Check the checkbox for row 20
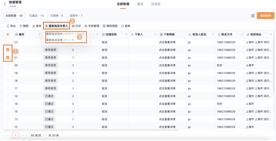The width and height of the screenshot is (276, 141). [8, 65]
